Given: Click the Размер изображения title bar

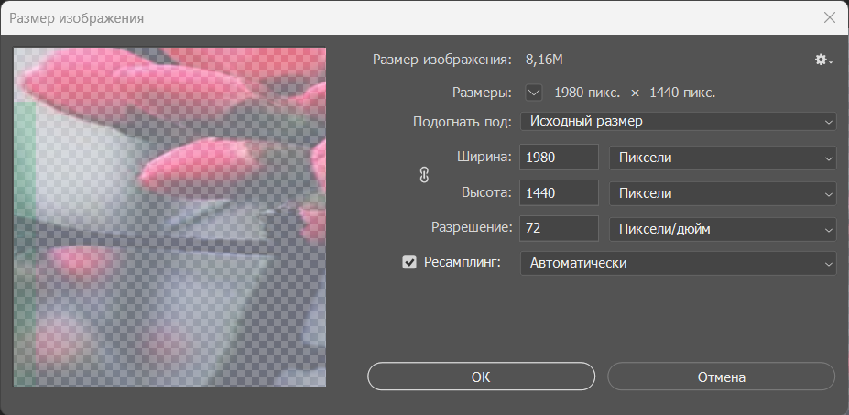Looking at the screenshot, I should (x=366, y=17).
